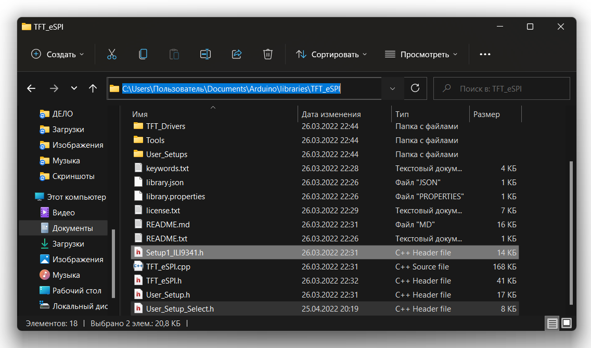Image resolution: width=591 pixels, height=348 pixels.
Task: Click the 7 КБ size cell
Action: (x=508, y=211)
